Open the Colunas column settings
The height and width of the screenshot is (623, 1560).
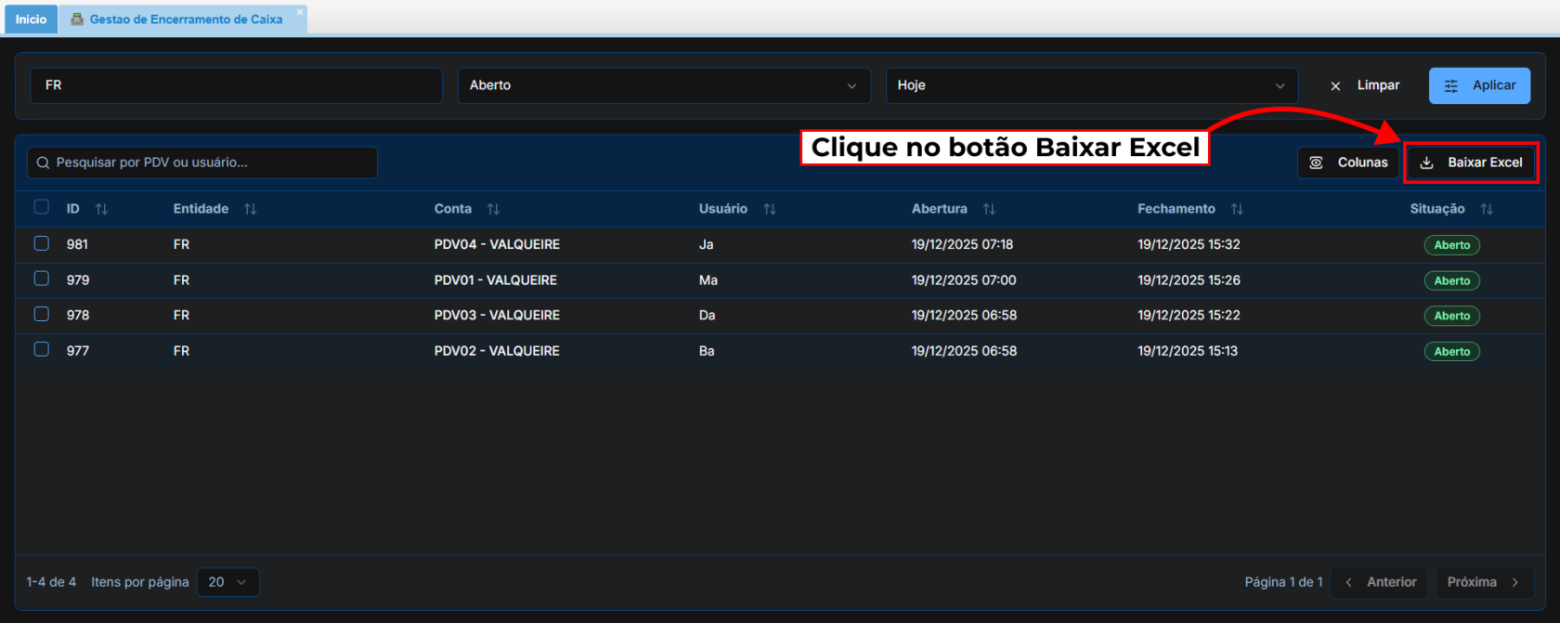click(1348, 162)
